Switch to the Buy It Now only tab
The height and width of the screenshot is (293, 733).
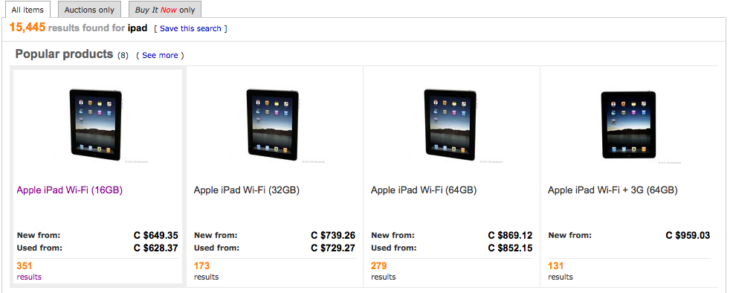coord(164,10)
